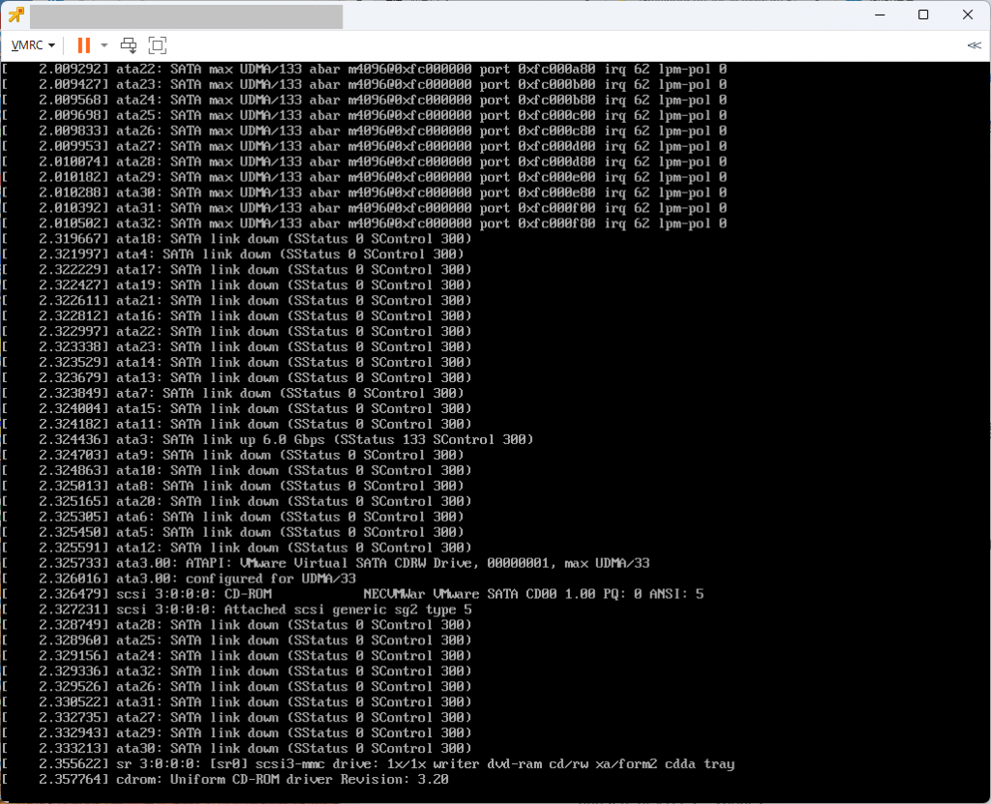Select the ata30 line with port 0xfc000e80
Viewport: 991px width, 804px height.
pos(365,193)
